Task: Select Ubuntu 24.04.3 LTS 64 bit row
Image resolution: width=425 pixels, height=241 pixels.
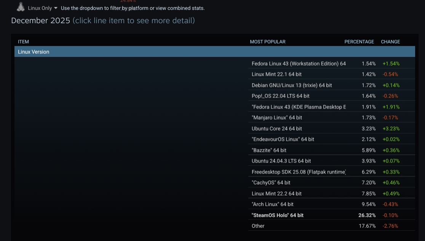Action: coord(331,161)
